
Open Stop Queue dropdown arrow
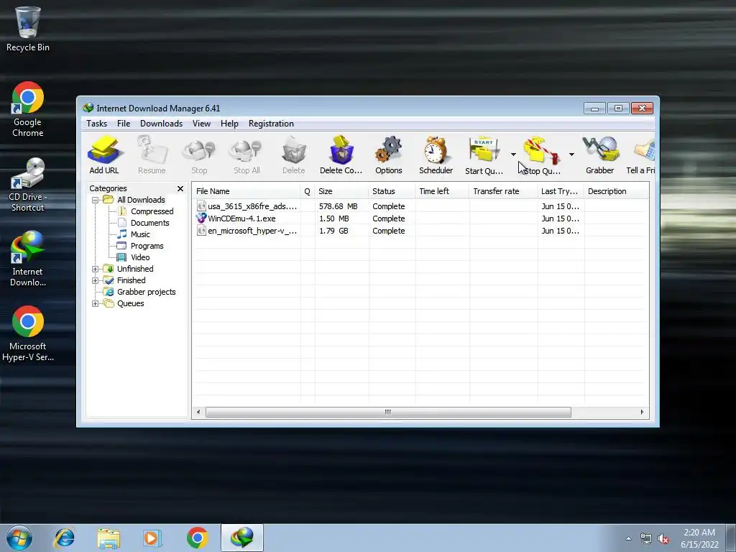pyautogui.click(x=571, y=155)
